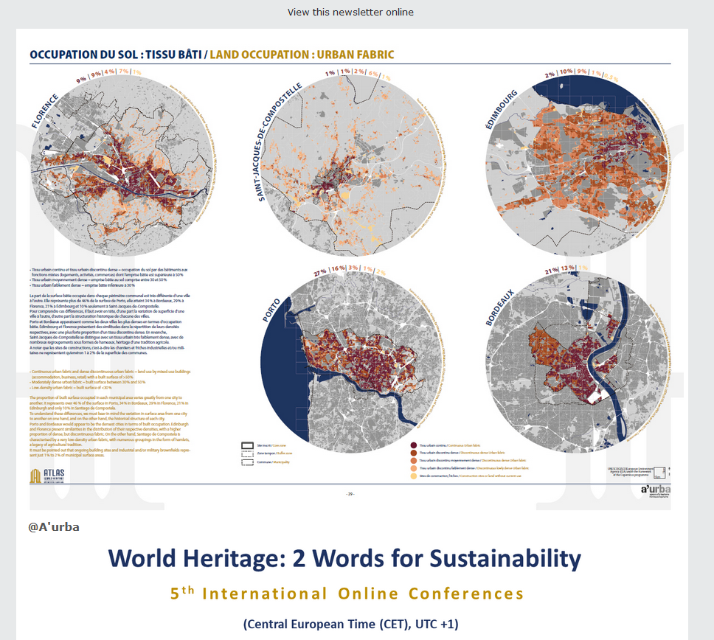Click the Discontinuous lowly dense legend dot

412,468
